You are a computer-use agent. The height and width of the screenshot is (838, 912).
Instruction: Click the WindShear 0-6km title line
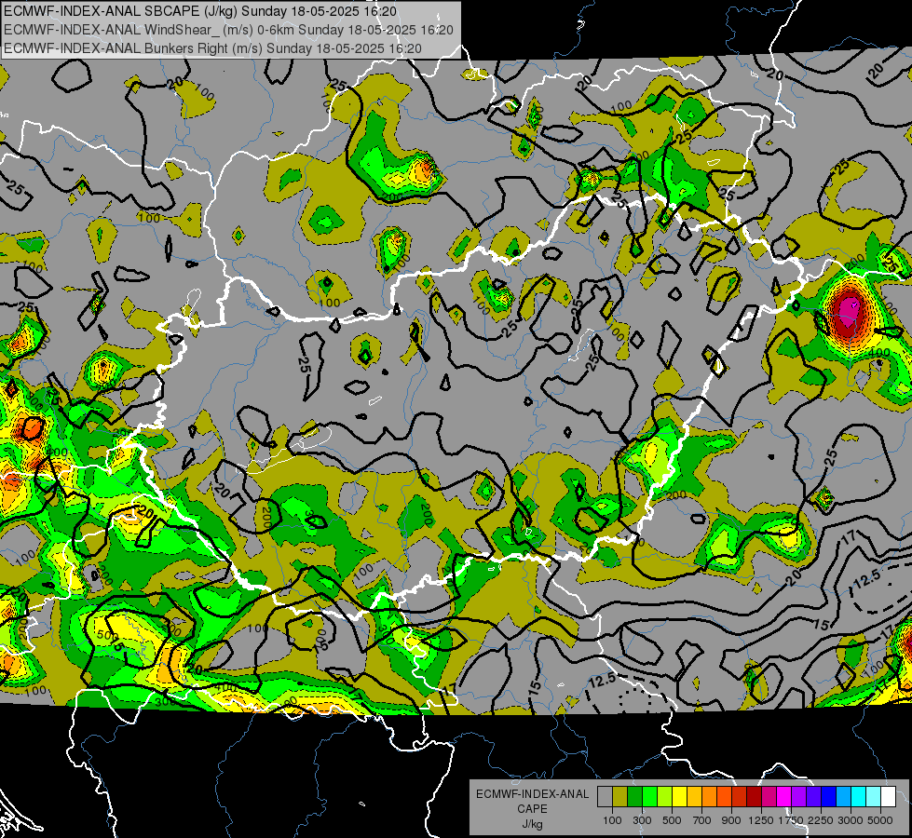tap(228, 30)
